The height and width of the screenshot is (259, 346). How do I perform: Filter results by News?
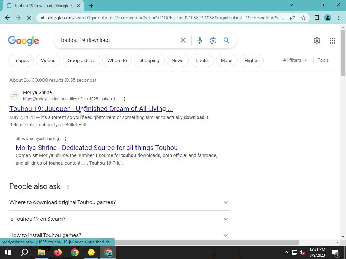click(177, 60)
